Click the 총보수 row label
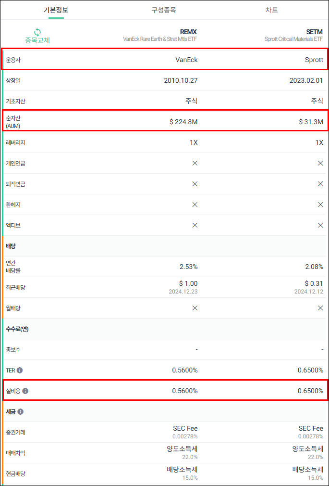The height and width of the screenshot is (486, 329). coord(13,350)
